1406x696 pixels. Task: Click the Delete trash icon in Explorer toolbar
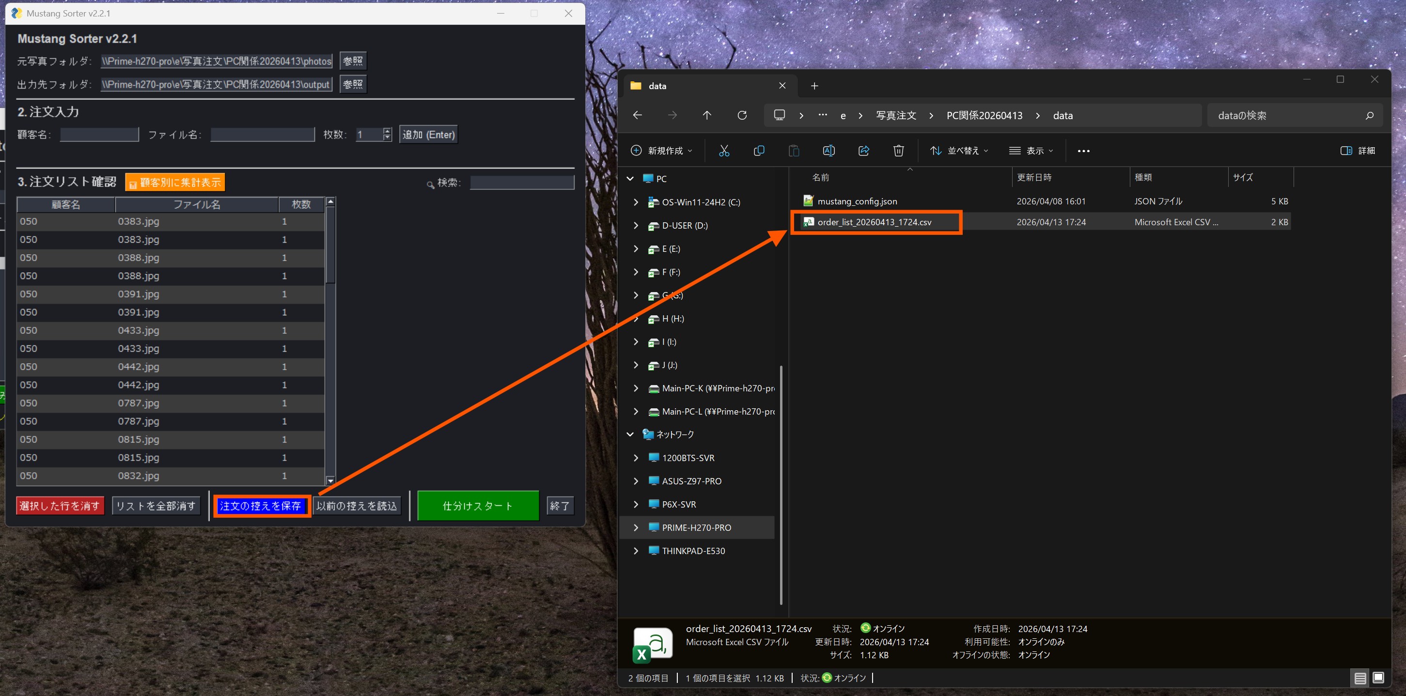pyautogui.click(x=898, y=151)
